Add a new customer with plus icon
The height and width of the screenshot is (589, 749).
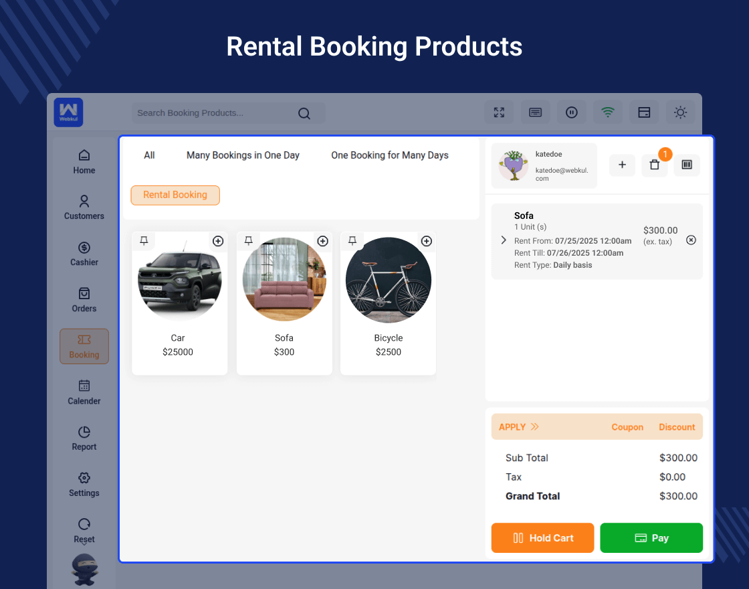(x=622, y=165)
